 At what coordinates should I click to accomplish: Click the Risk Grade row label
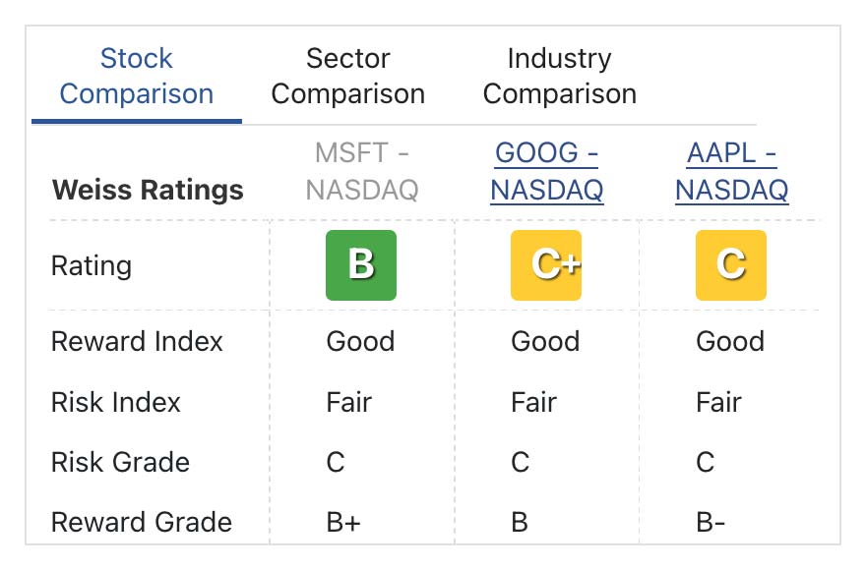(120, 462)
